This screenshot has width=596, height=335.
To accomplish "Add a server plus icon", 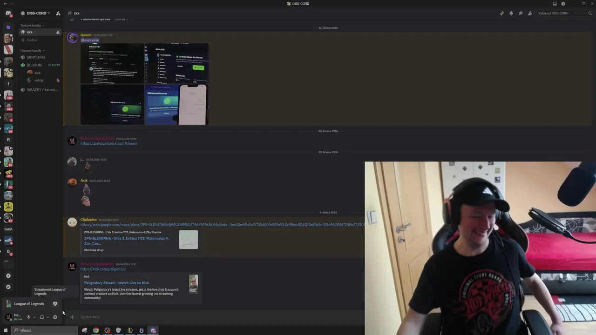I will click(x=8, y=275).
